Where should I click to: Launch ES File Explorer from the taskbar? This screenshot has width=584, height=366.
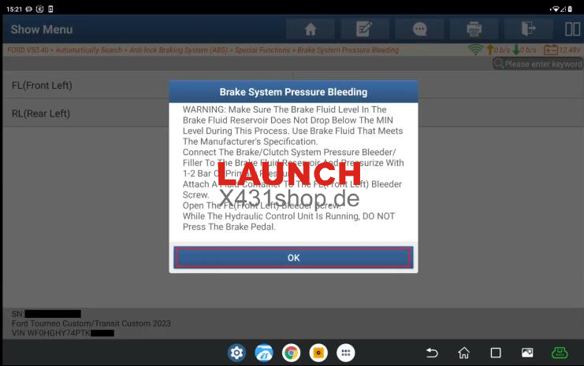263,353
